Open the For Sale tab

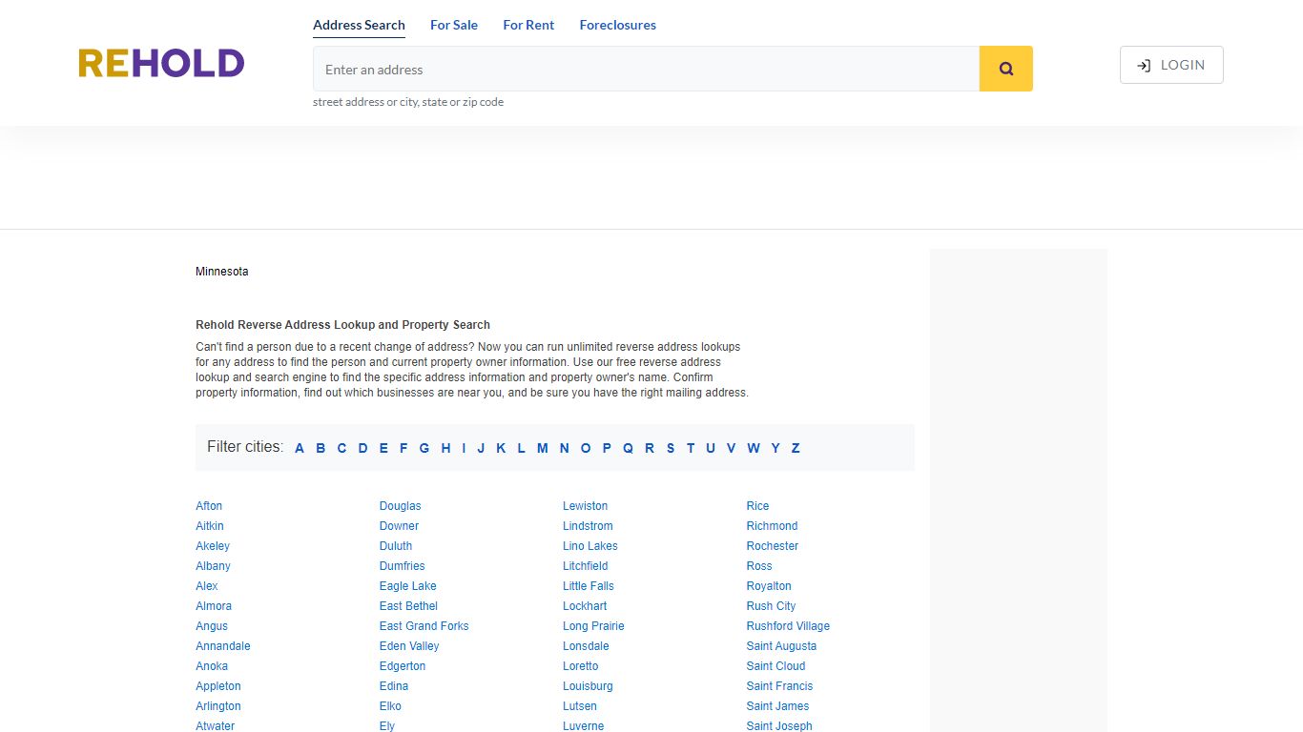(x=454, y=25)
